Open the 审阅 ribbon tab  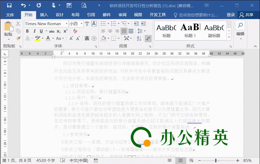point(122,15)
